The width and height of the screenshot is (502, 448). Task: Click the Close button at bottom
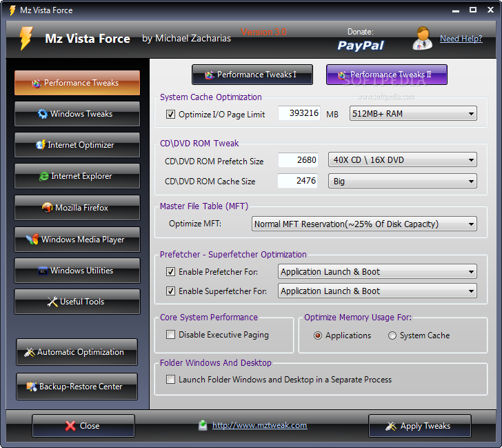click(83, 426)
